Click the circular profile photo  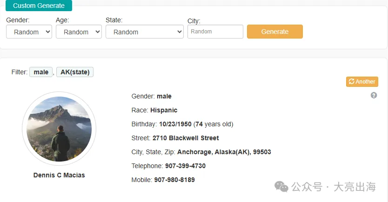point(59,129)
